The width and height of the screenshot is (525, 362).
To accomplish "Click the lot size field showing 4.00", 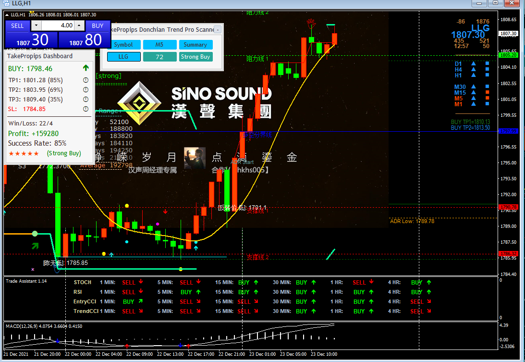I will tap(58, 25).
